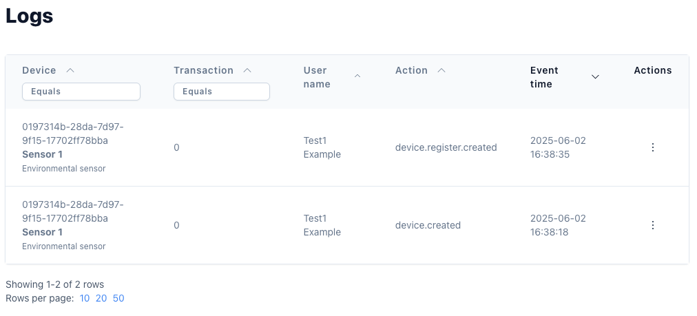The height and width of the screenshot is (316, 697).
Task: Open actions menu for device.created row
Action: click(652, 225)
